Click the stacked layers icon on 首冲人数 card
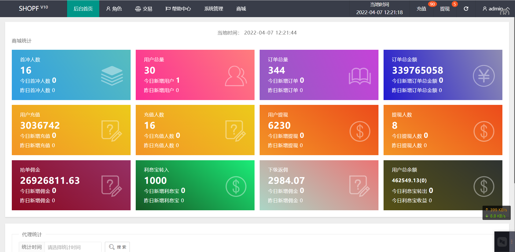Image resolution: width=515 pixels, height=252 pixels. [x=112, y=76]
